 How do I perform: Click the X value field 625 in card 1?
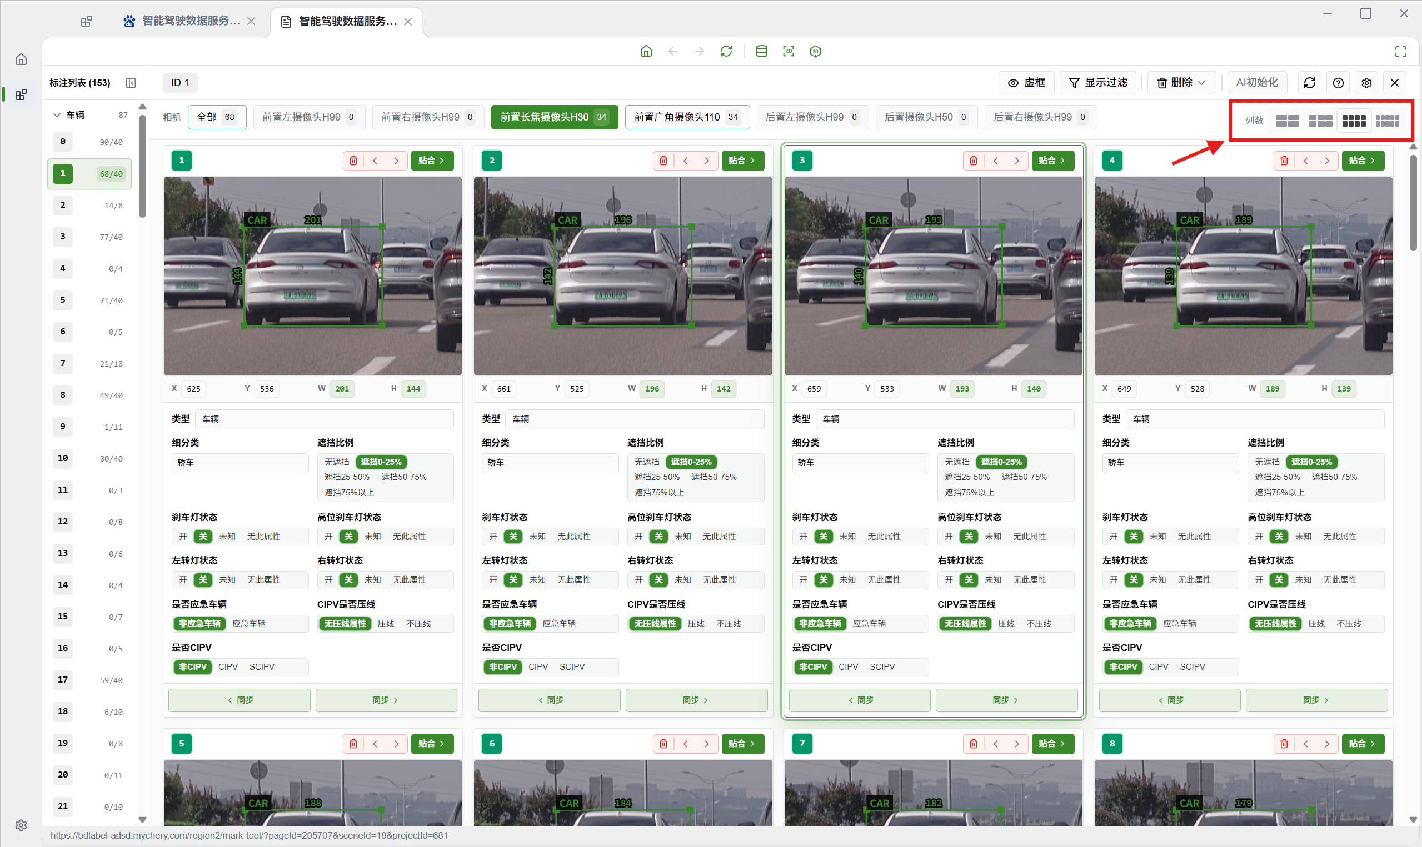coord(194,389)
